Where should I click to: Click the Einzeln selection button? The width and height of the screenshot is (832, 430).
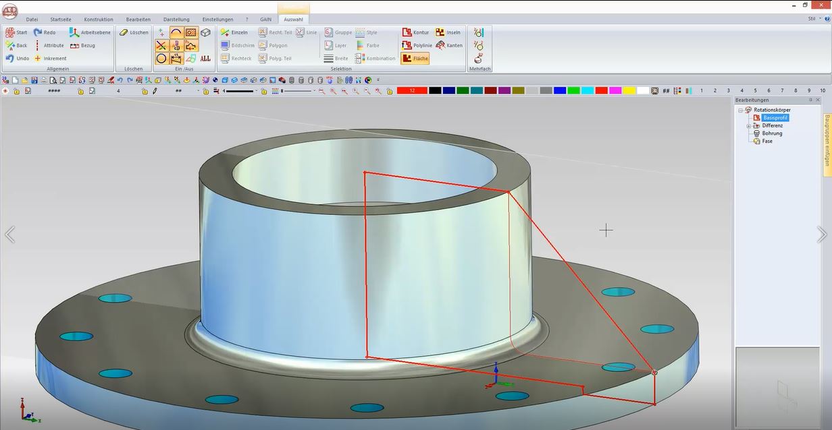pos(234,32)
